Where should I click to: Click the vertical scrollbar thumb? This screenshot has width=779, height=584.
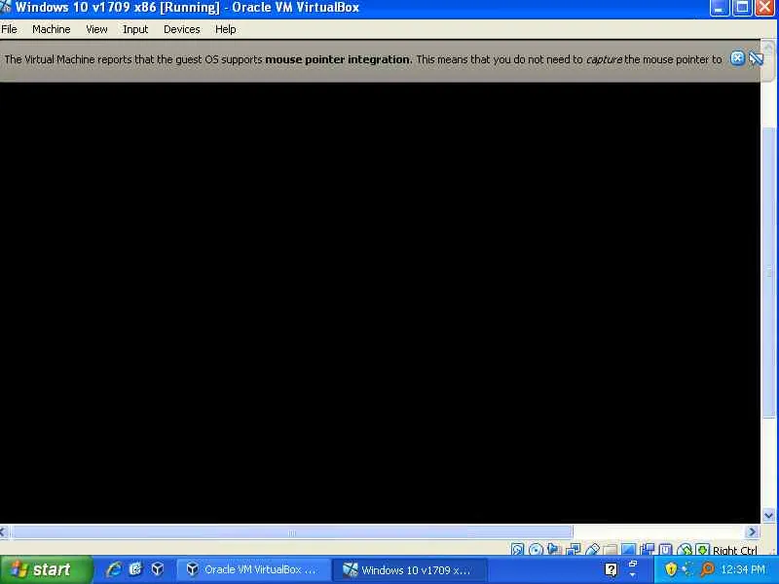[x=768, y=273]
